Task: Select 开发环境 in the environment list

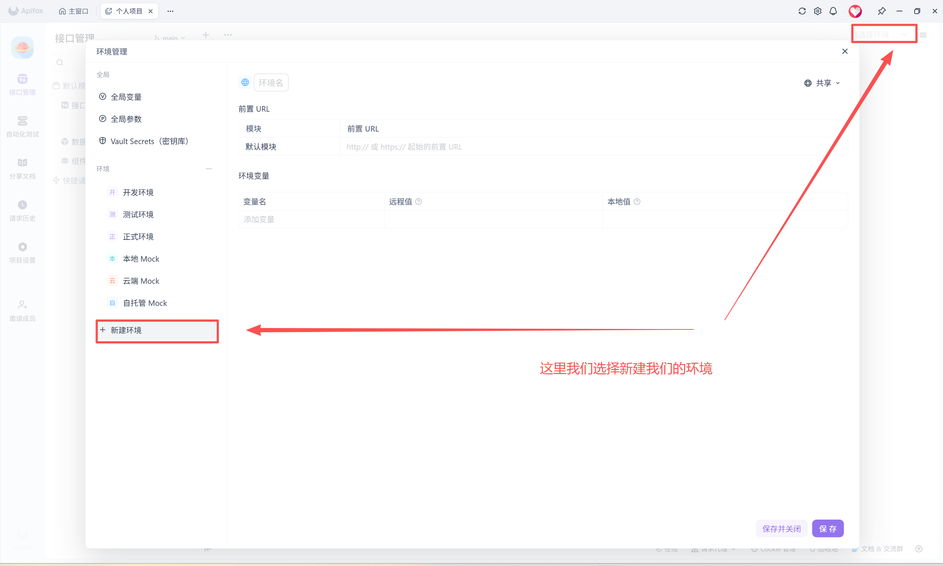Action: (138, 192)
